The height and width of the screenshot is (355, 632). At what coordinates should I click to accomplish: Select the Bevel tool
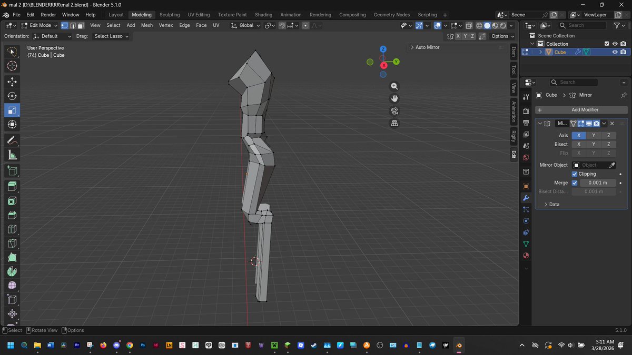pyautogui.click(x=12, y=215)
